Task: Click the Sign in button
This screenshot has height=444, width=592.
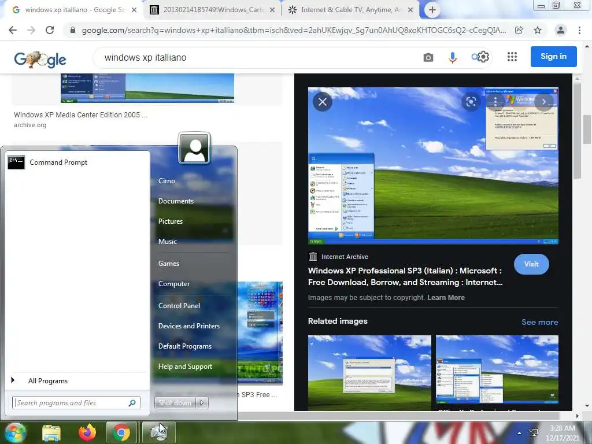Action: pyautogui.click(x=553, y=57)
